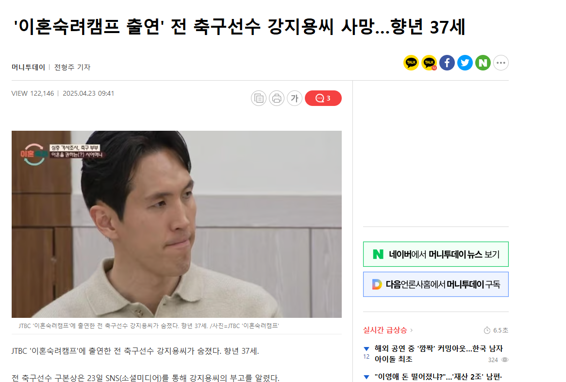Share article on Twitter
The width and height of the screenshot is (566, 382).
pos(465,63)
